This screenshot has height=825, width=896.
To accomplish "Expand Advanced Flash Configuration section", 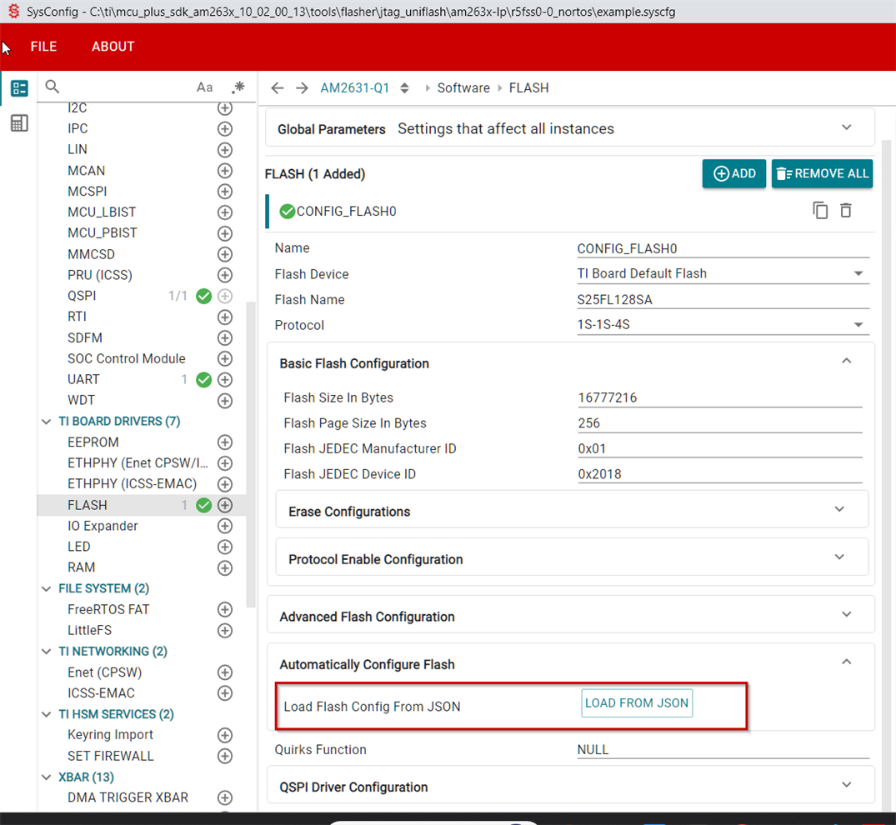I will (x=846, y=615).
